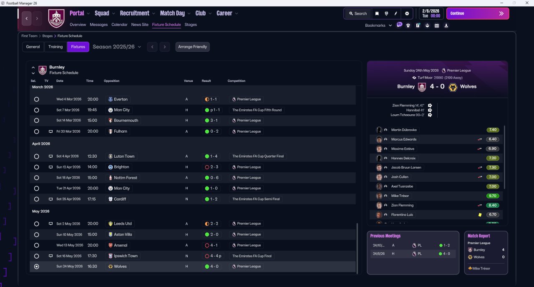The image size is (534, 287).
Task: Click the Arrange Friendly button
Action: (x=192, y=47)
